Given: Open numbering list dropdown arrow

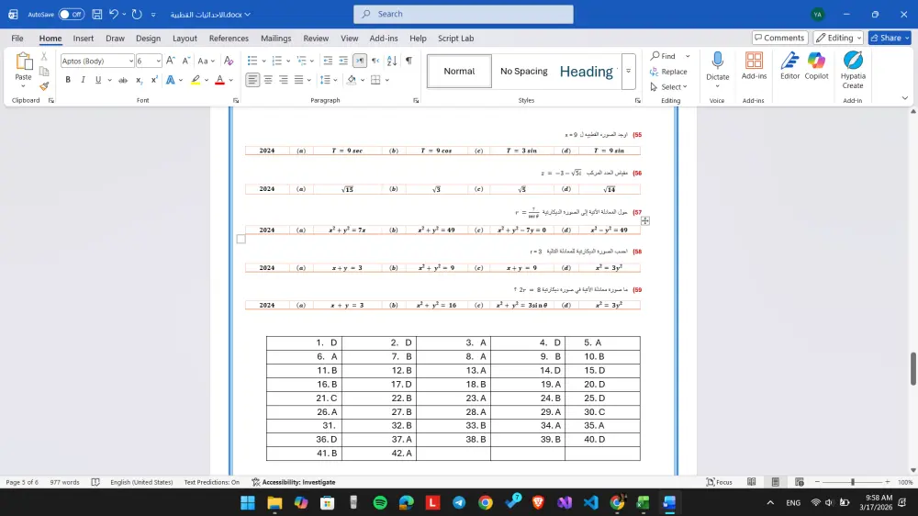Looking at the screenshot, I should pos(288,61).
